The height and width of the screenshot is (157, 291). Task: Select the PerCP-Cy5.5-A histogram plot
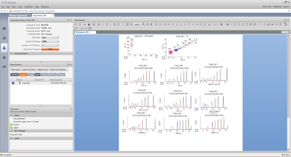coord(214,74)
